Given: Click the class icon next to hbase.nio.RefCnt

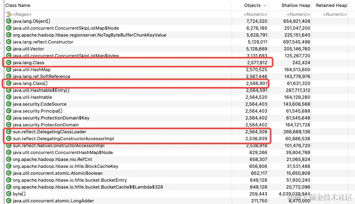Looking at the screenshot, I should point(9,159).
